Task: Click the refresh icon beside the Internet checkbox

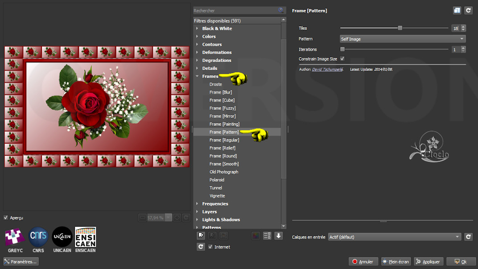Action: click(x=201, y=247)
